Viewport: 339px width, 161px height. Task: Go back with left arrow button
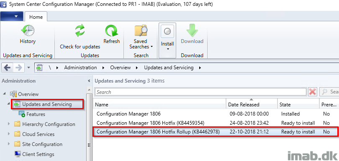point(7,68)
